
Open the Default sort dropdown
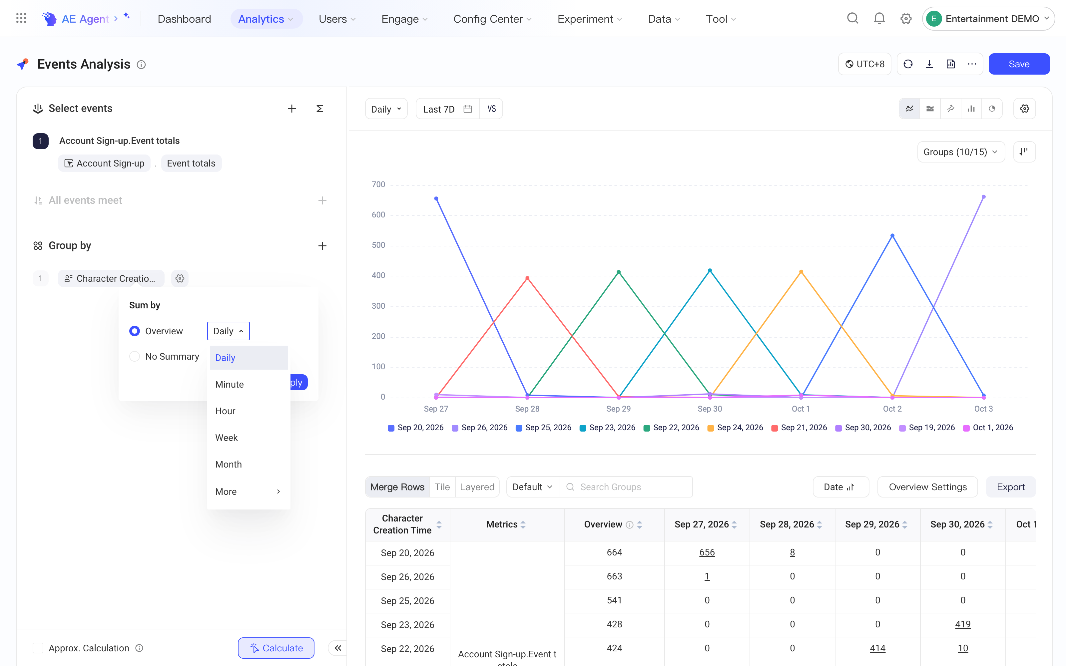click(x=533, y=487)
